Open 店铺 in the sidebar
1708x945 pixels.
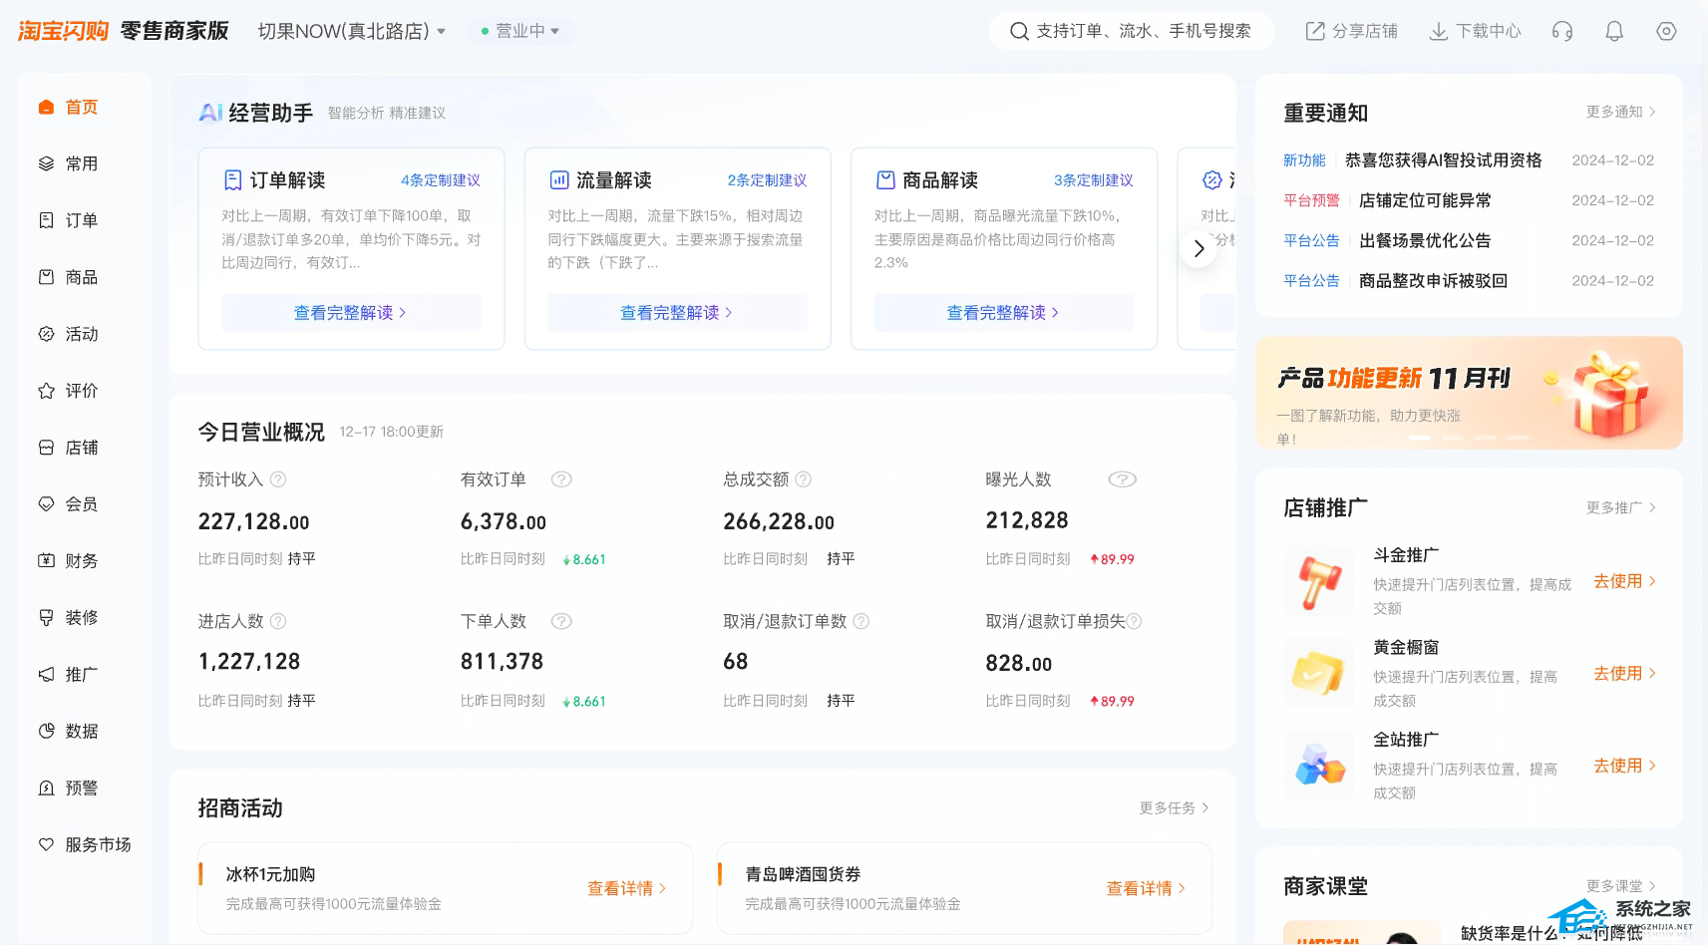84,448
